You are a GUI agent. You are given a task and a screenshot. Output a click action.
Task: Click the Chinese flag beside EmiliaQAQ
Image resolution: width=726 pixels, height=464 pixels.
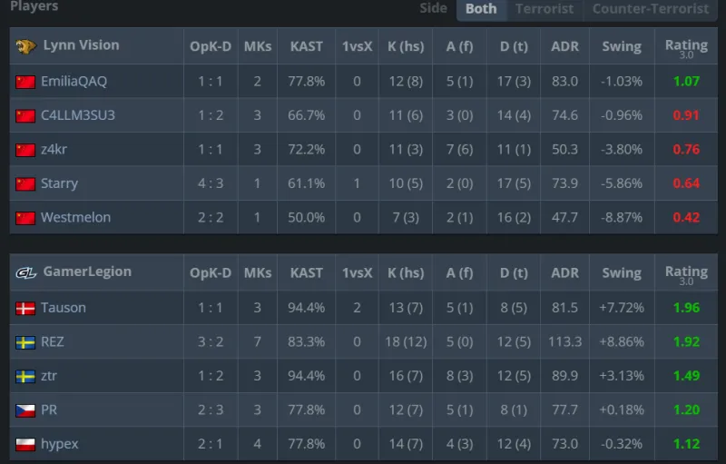coord(25,82)
